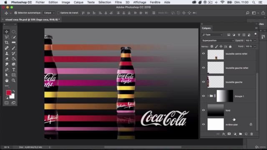Create a new layer group
The width and height of the screenshot is (267, 150).
tap(240, 134)
